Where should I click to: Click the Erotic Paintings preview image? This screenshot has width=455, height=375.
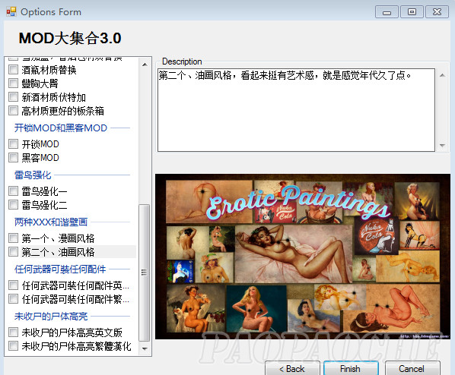click(303, 257)
